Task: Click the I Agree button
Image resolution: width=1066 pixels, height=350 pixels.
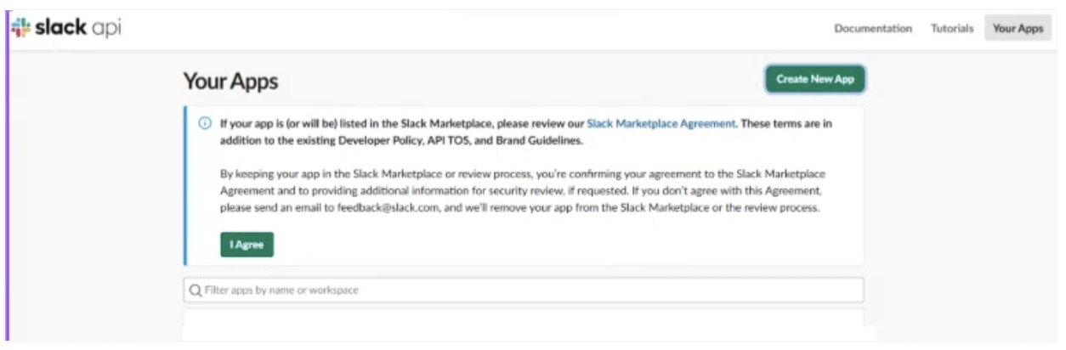Action: (247, 245)
